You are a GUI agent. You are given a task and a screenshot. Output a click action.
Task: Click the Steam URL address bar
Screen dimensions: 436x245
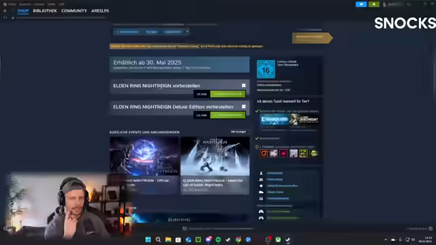tap(61, 18)
